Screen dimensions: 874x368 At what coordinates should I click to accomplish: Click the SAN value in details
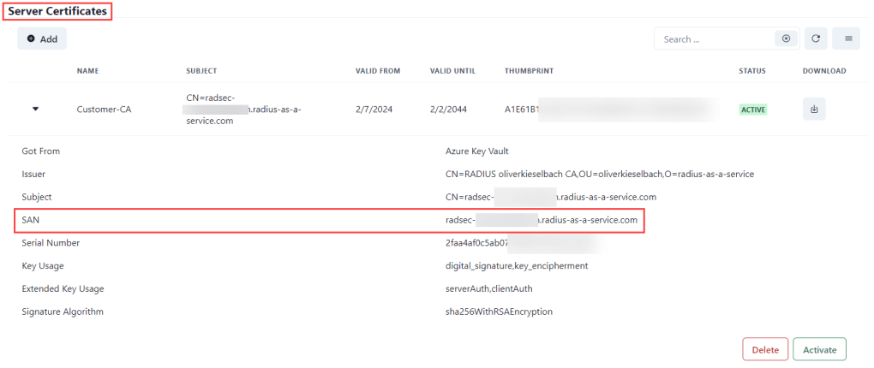click(542, 220)
